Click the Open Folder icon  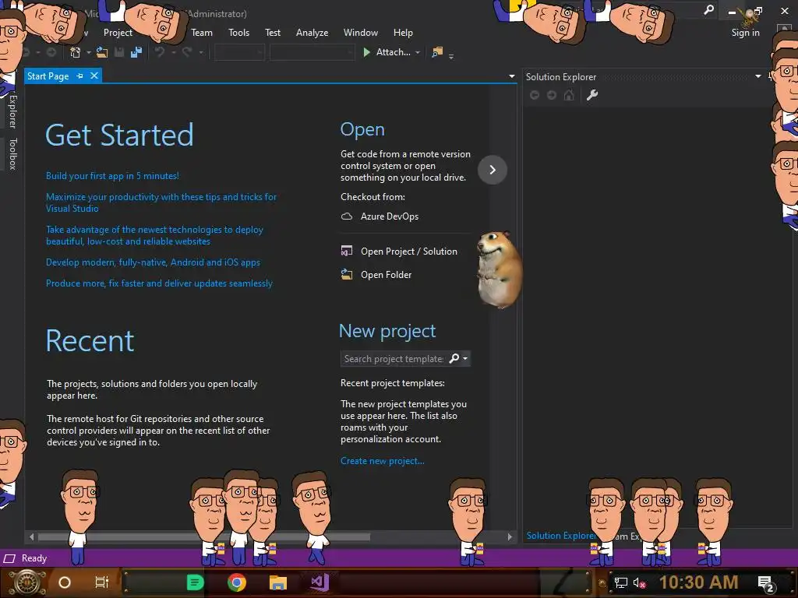tap(347, 275)
